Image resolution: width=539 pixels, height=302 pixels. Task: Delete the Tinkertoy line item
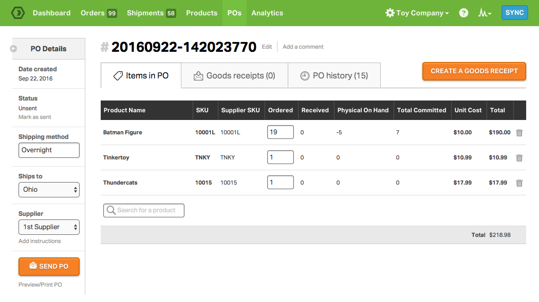(x=519, y=158)
